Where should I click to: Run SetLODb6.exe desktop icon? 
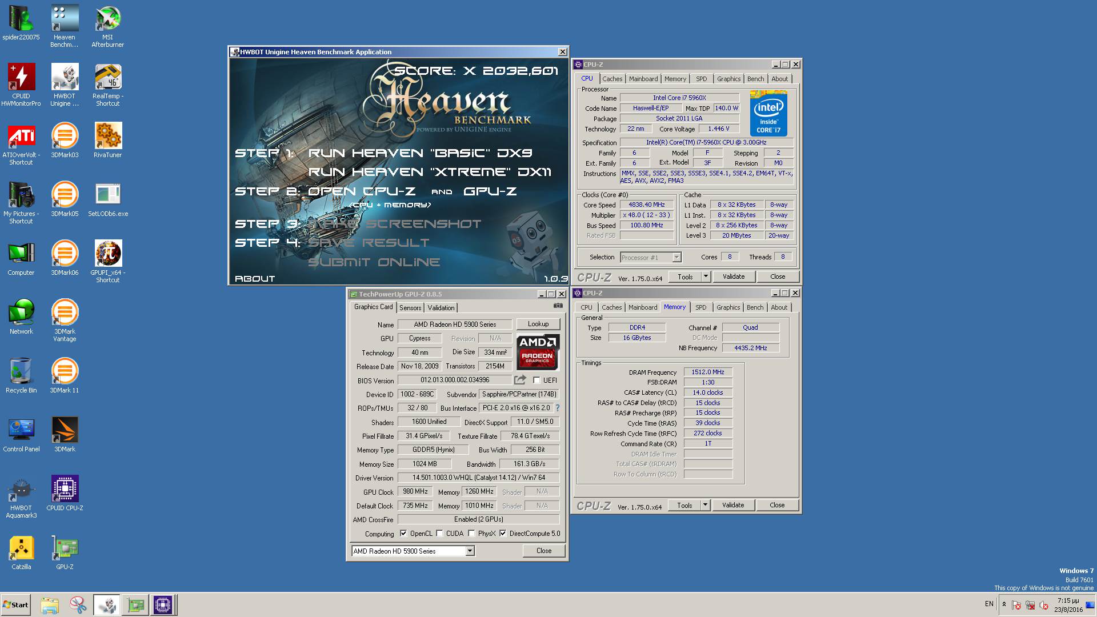[108, 200]
